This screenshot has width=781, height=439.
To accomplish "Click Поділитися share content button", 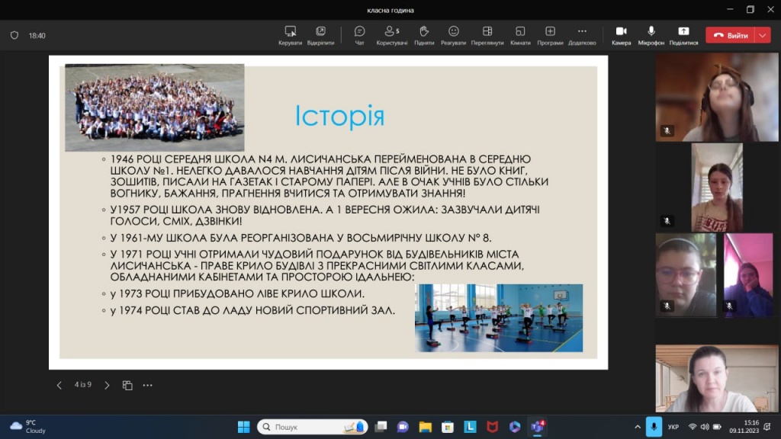I will coord(683,35).
